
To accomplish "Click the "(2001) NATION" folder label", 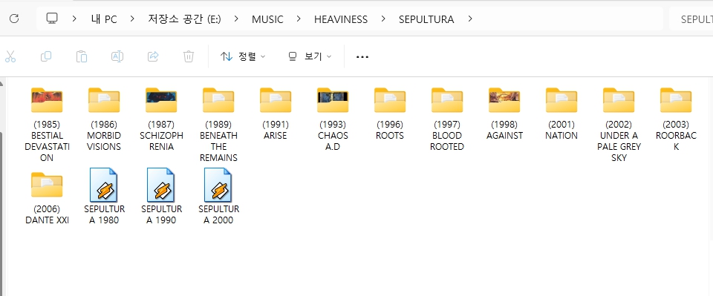I will tap(561, 130).
